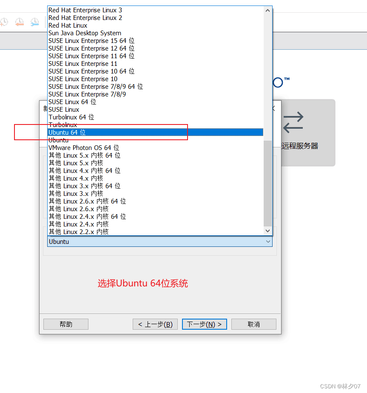
Task: Choose SUSE Linux Enterprise 10 (32-bit)
Action: [x=155, y=79]
